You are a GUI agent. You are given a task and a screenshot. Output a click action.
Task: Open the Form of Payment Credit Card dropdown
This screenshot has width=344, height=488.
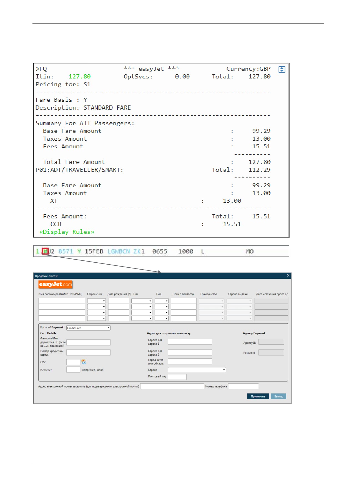pyautogui.click(x=88, y=328)
